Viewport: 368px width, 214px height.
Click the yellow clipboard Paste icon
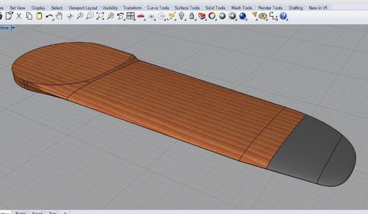coord(39,16)
